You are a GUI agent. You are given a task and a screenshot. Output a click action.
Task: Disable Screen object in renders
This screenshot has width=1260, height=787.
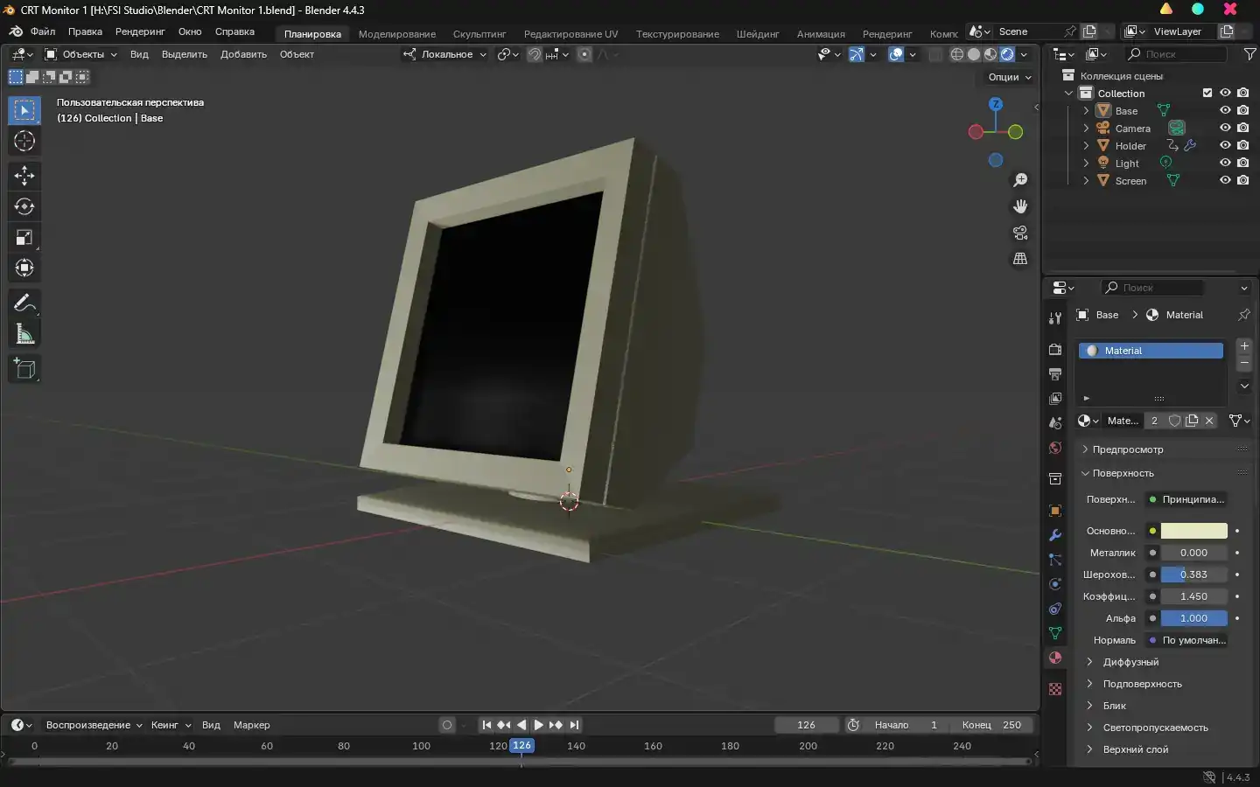[x=1242, y=180]
